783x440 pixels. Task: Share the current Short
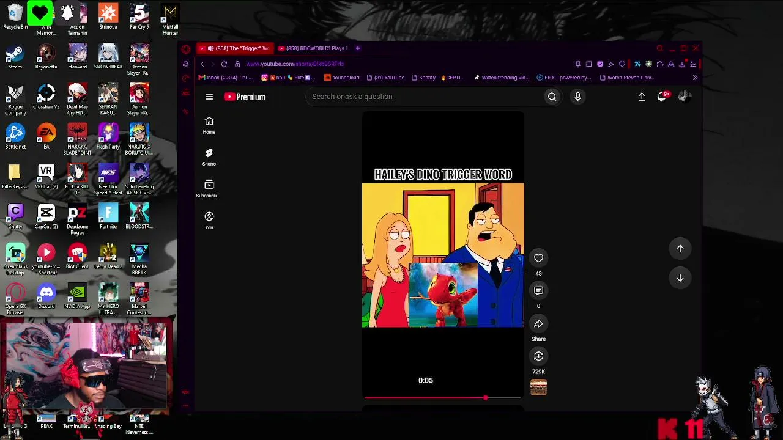click(x=538, y=324)
